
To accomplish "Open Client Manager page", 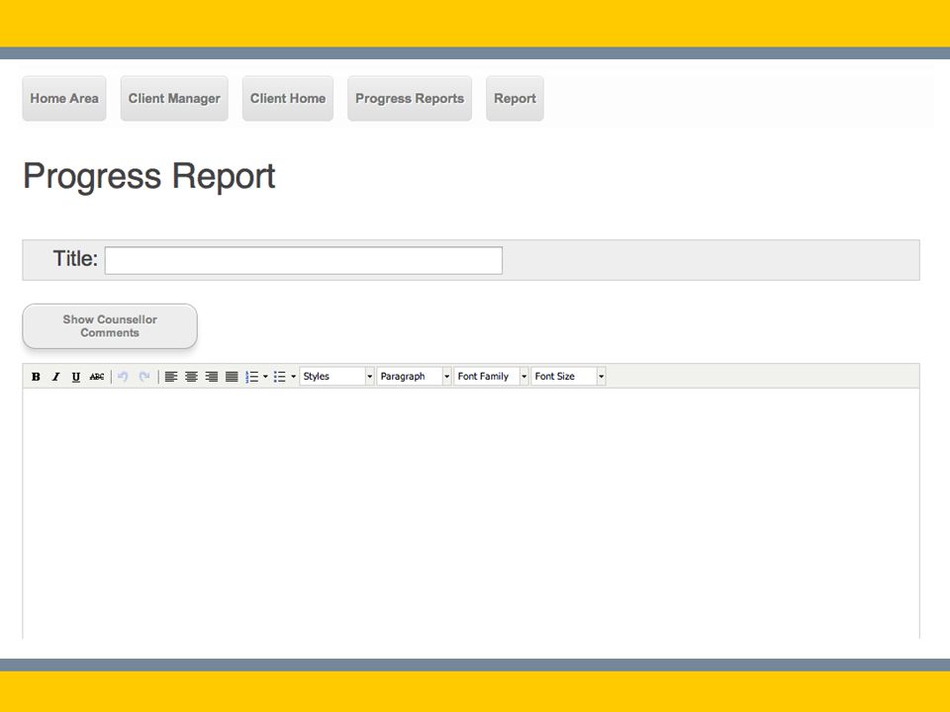I will [174, 99].
